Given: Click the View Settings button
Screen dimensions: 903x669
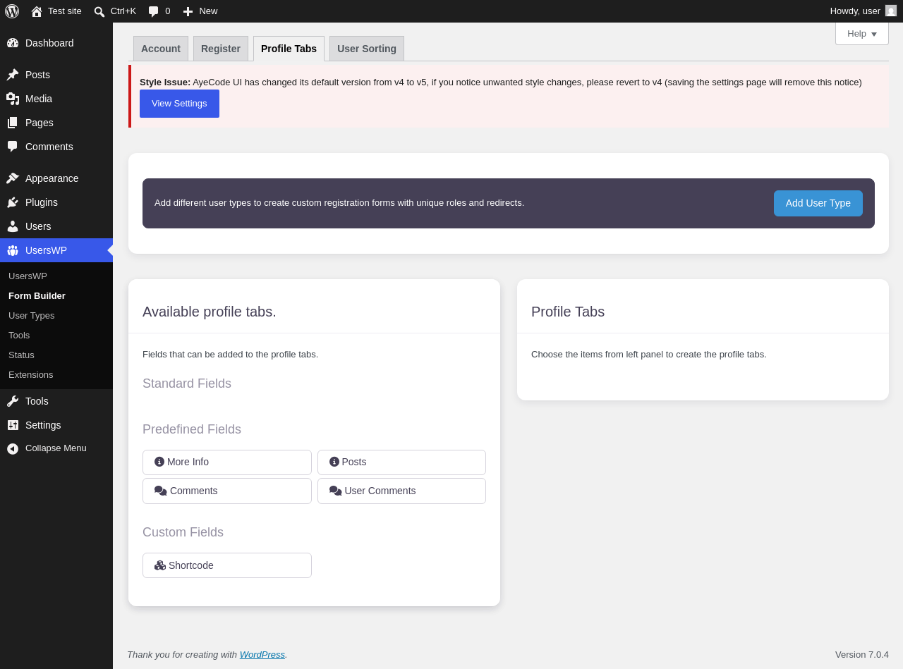Looking at the screenshot, I should (x=179, y=104).
